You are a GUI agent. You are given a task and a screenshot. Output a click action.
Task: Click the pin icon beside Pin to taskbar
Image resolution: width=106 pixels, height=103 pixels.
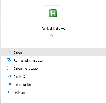tap(9, 84)
